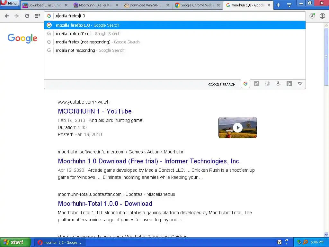Choose Google search engine icon
The height and width of the screenshot is (247, 329).
[x=245, y=84]
